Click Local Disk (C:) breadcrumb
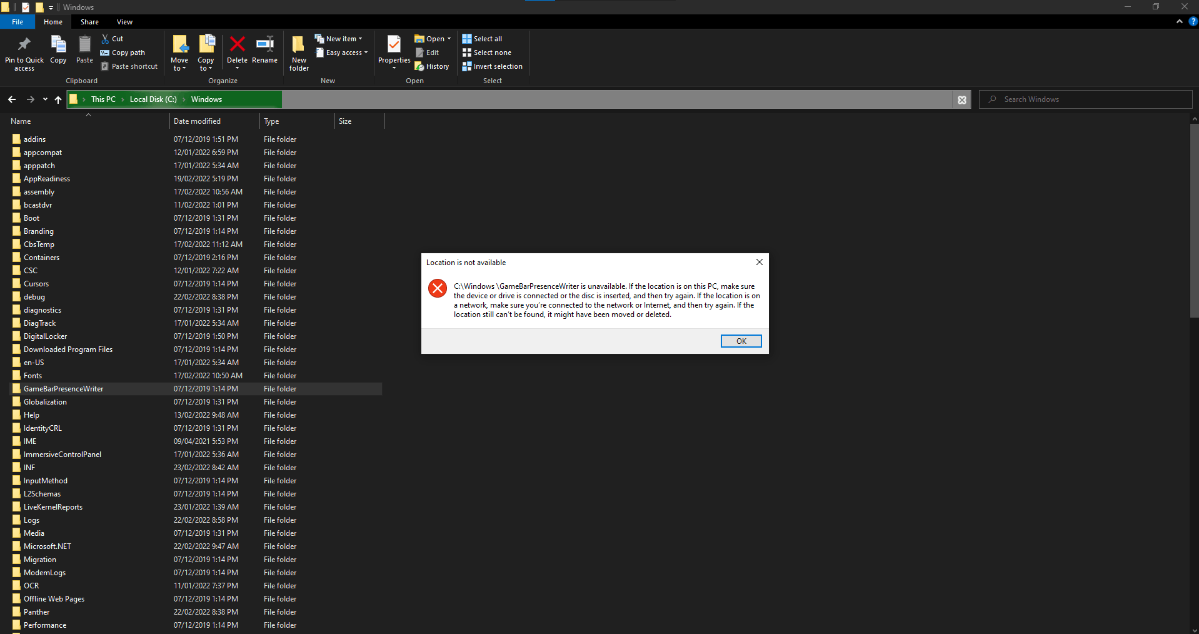The height and width of the screenshot is (634, 1199). [153, 99]
